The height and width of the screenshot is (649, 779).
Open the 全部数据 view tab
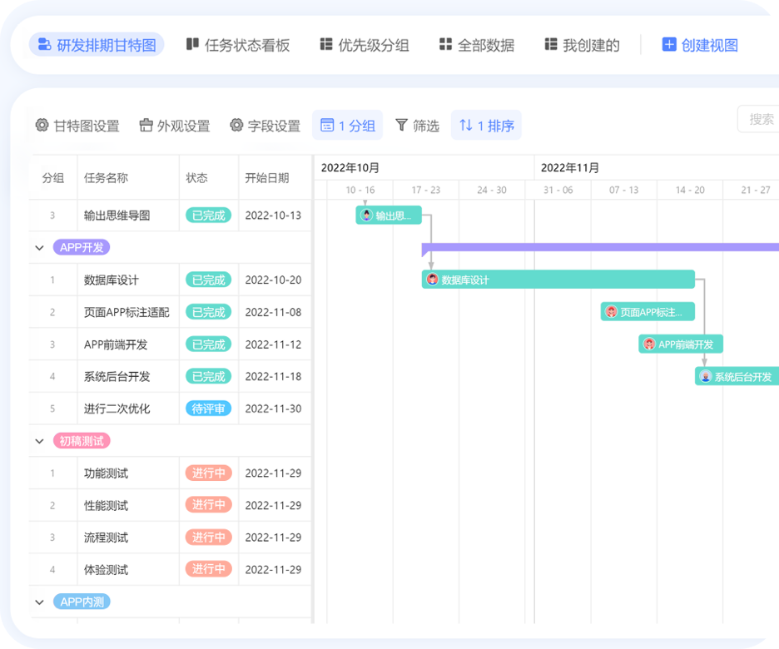[x=477, y=45]
